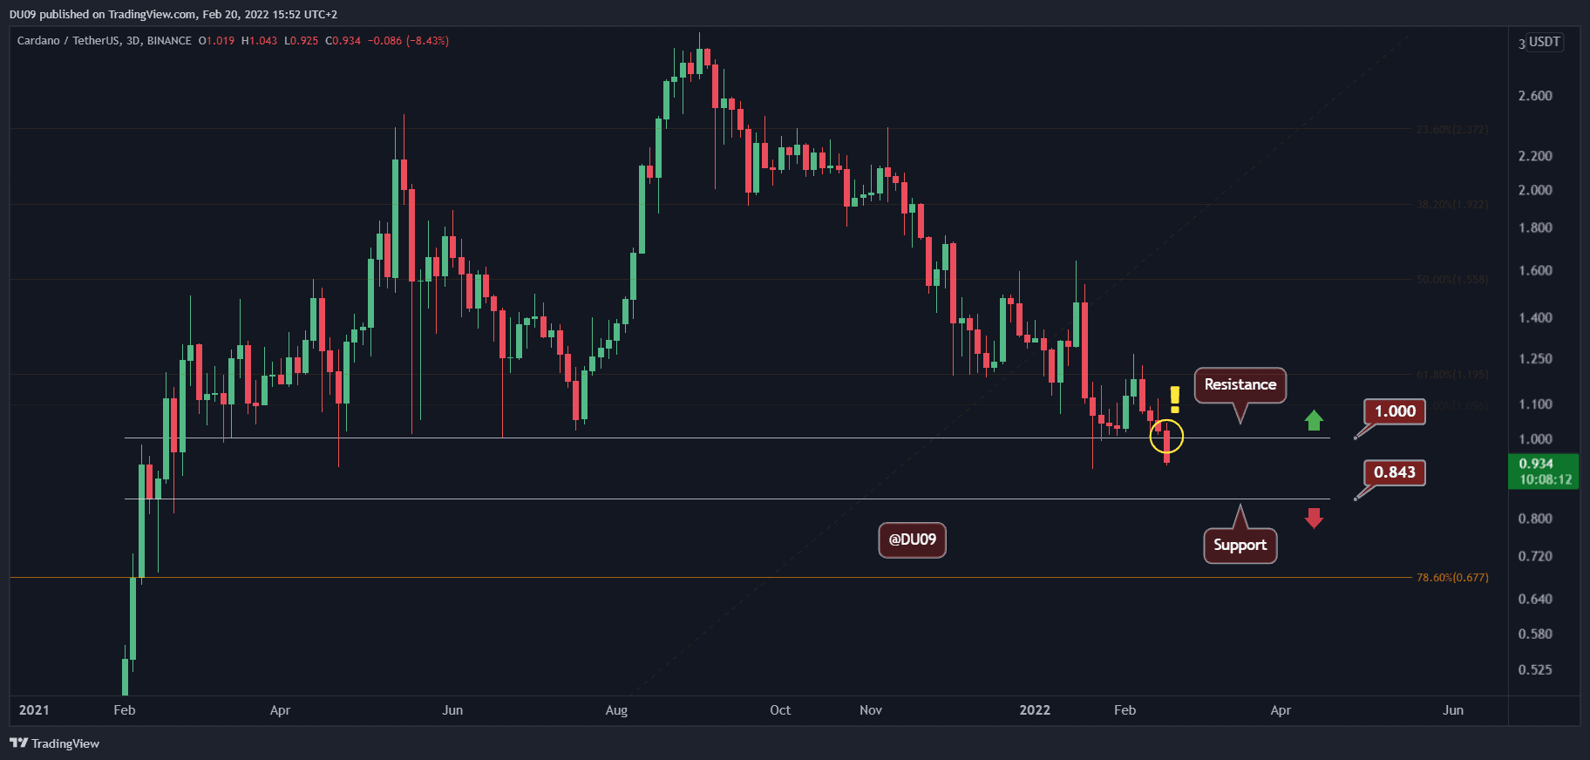This screenshot has height=760, width=1590.
Task: Click the 78.60% Fibonacci level label
Action: click(x=1452, y=578)
